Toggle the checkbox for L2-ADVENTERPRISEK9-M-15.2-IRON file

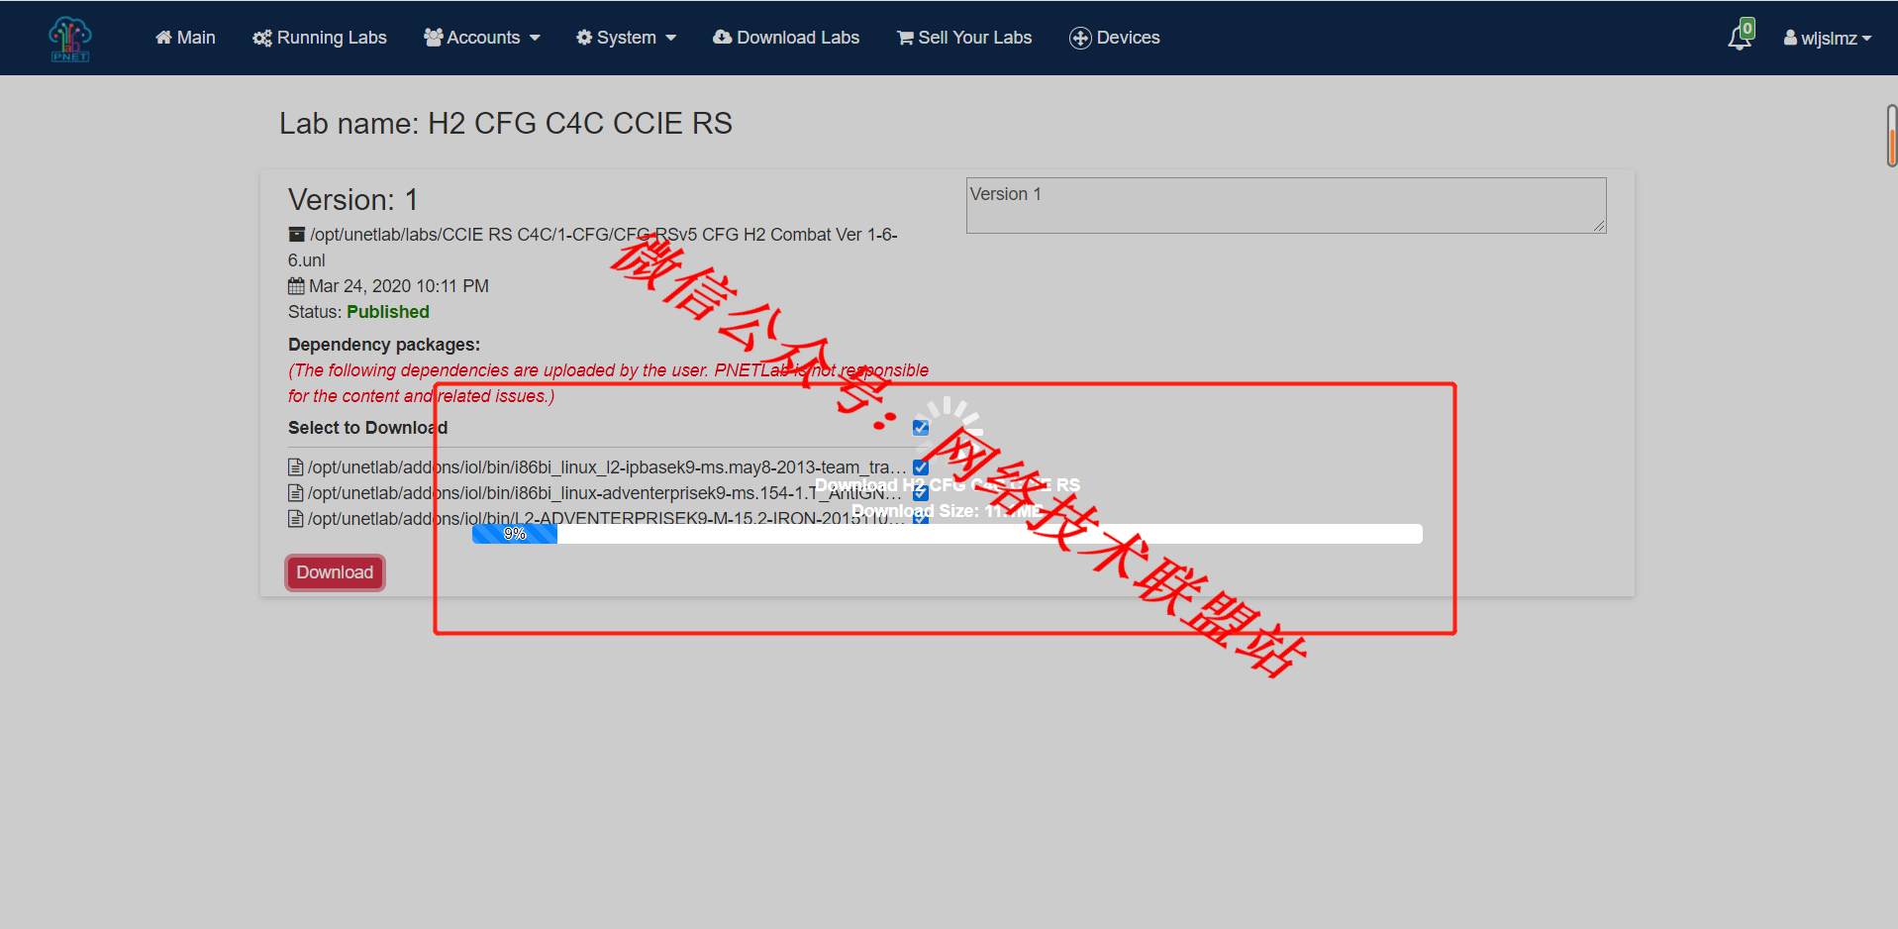coord(921,518)
